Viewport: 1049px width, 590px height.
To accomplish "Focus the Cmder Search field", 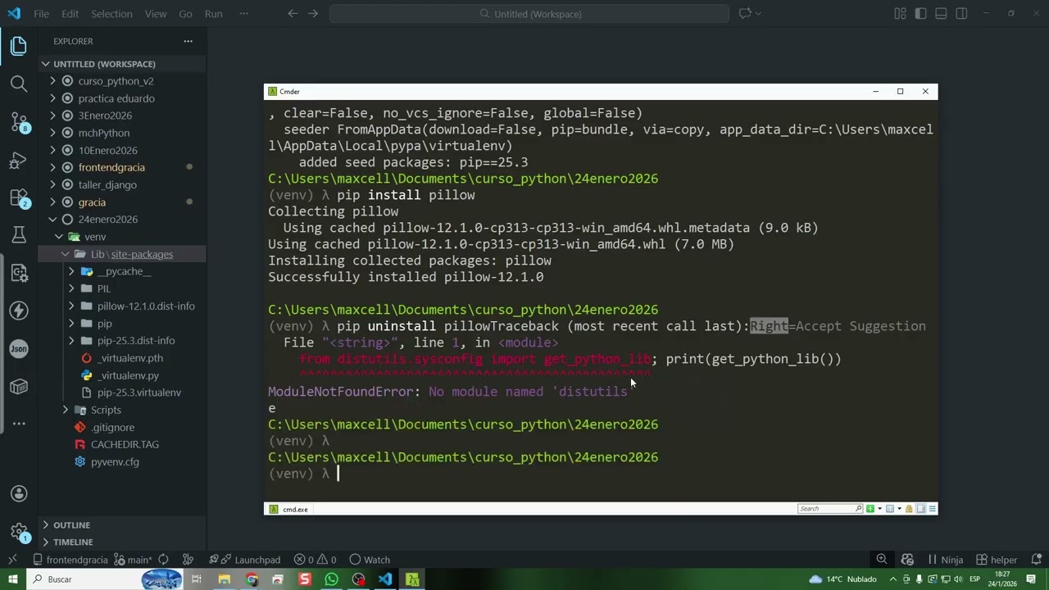I will (x=830, y=509).
